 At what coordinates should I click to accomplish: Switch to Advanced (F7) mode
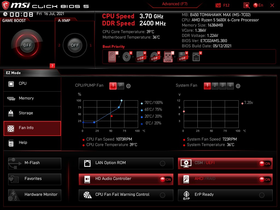click(175, 4)
